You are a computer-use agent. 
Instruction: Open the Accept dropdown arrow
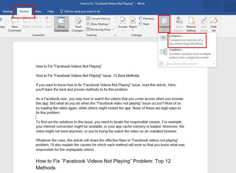tap(123, 31)
